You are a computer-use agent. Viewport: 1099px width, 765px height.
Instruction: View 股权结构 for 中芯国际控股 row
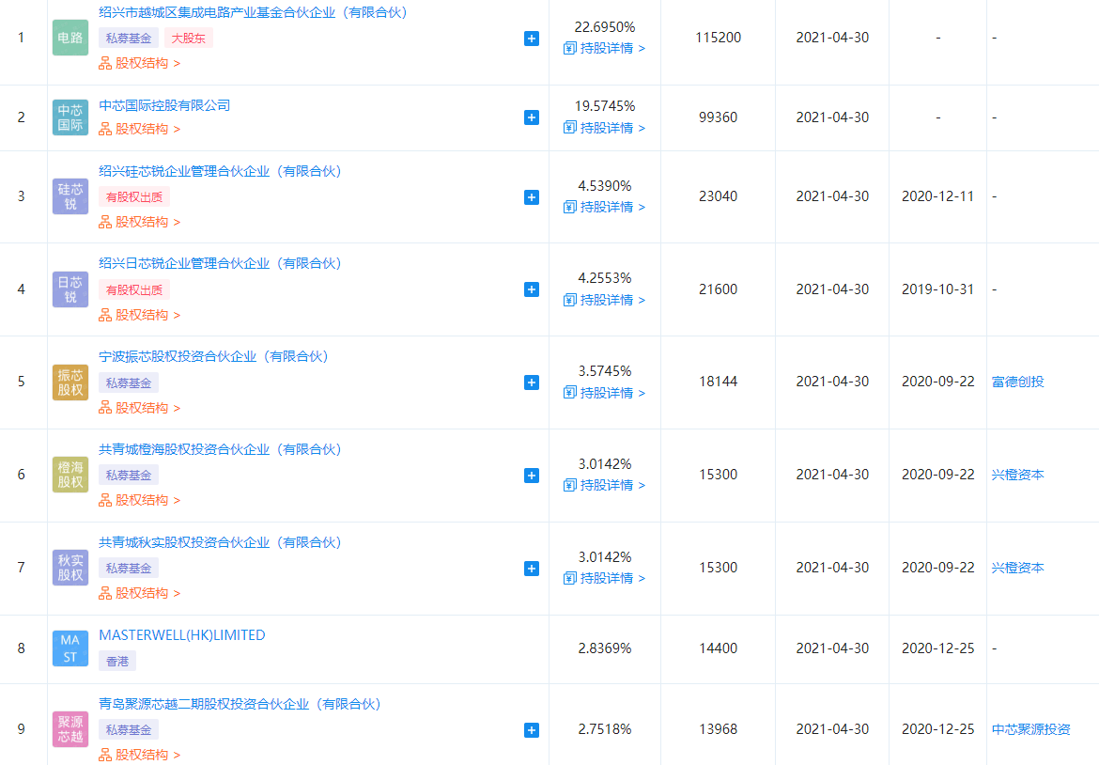(139, 129)
